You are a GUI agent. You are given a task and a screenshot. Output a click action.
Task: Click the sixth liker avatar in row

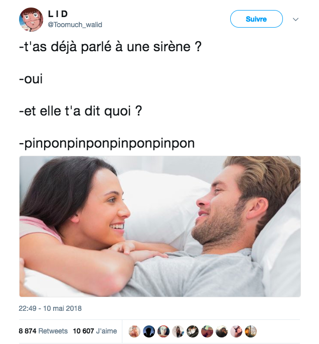pos(207,331)
